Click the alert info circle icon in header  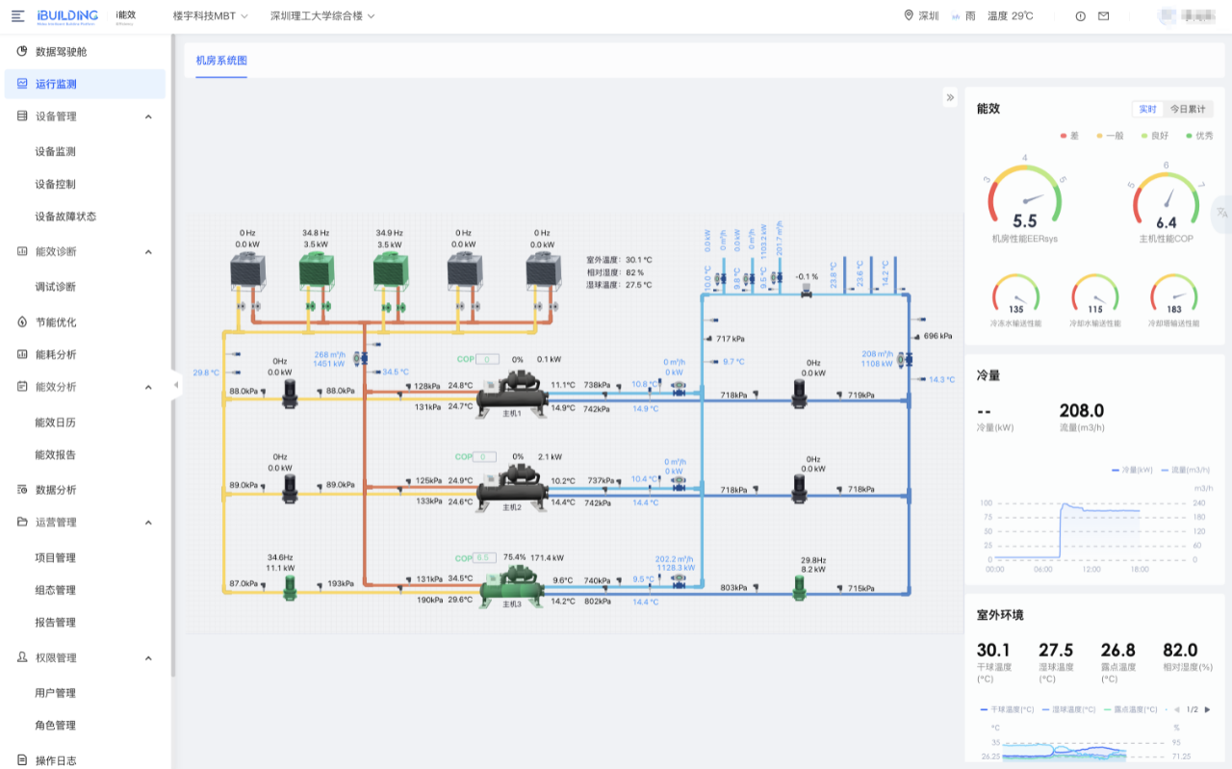tap(1080, 16)
